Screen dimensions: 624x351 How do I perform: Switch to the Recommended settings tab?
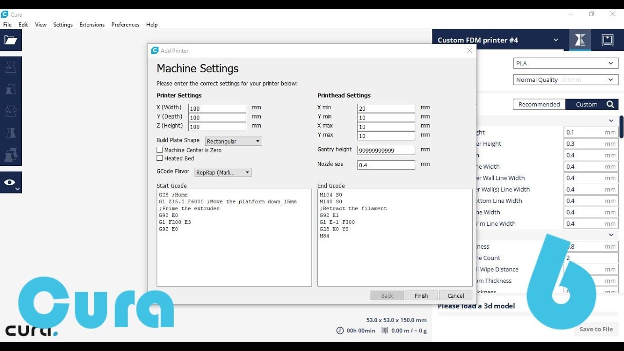tap(539, 104)
